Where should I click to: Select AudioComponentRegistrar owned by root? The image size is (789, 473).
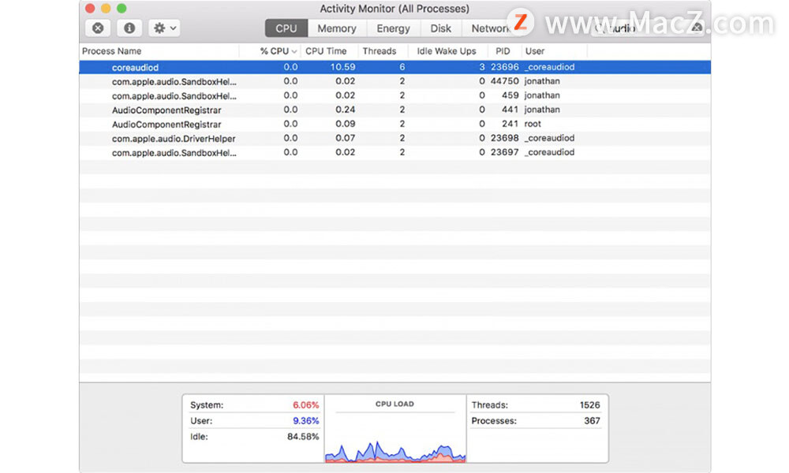click(166, 125)
